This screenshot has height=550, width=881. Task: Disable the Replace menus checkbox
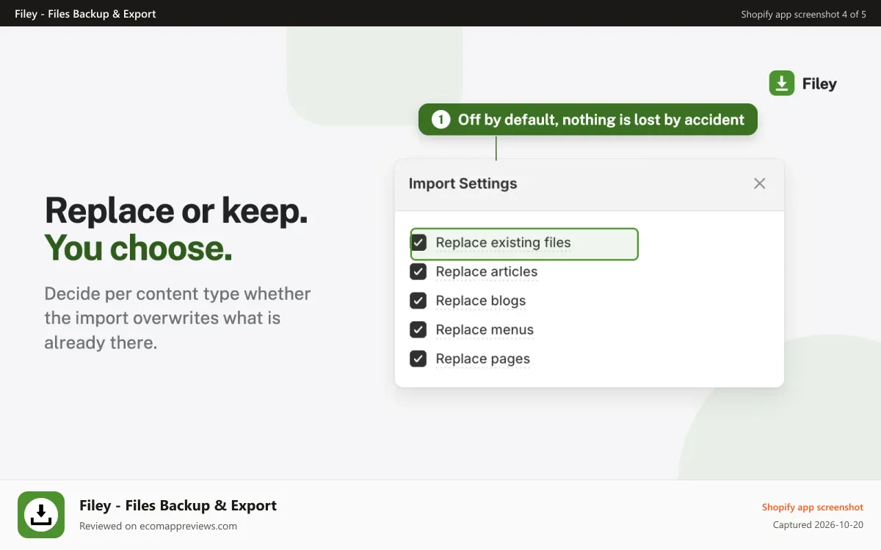pyautogui.click(x=418, y=330)
